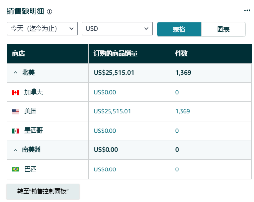This screenshot has height=202, width=254.
Task: Collapse the 北美 region group
Action: pyautogui.click(x=15, y=73)
